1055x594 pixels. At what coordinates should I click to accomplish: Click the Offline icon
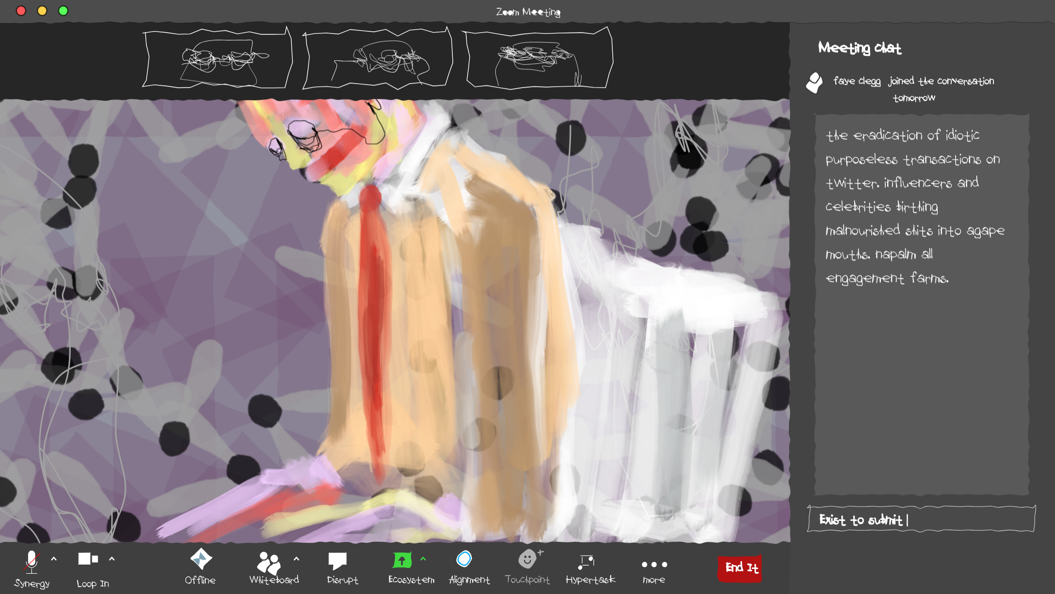point(201,559)
